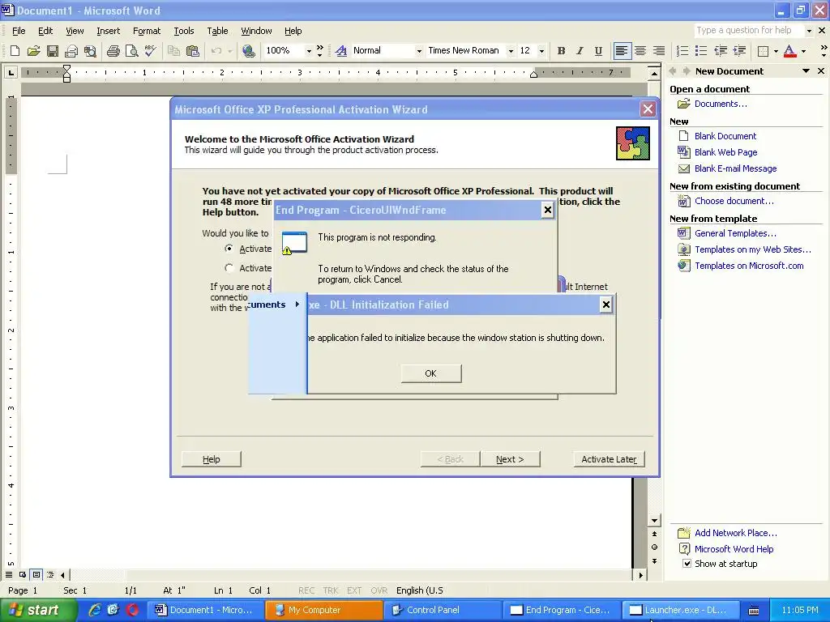Viewport: 830px width, 622px height.
Task: Click the ruler tab selector button
Action: click(11, 72)
